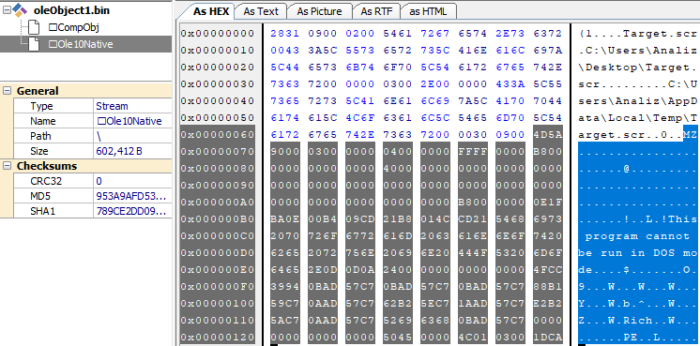Click the oleObject1.bin compound file icon
700x346 pixels.
pyautogui.click(x=20, y=9)
